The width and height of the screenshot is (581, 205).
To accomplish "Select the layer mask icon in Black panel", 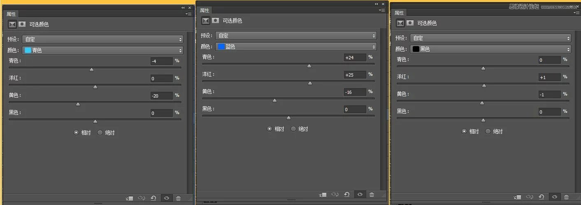I will click(410, 23).
